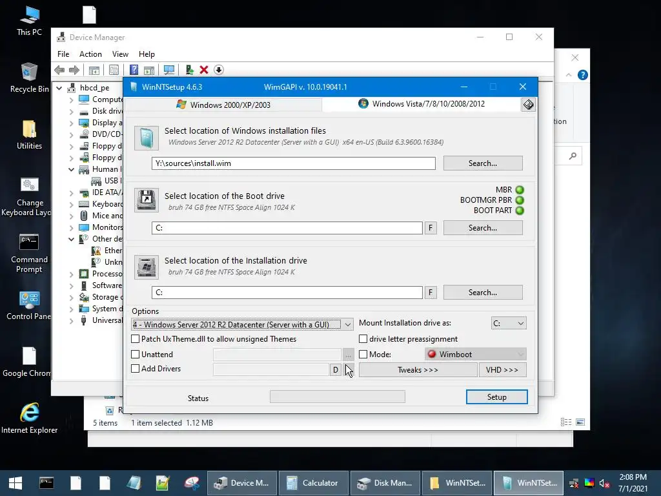Image resolution: width=661 pixels, height=496 pixels.
Task: Go forward in Device Manager toolbar
Action: (74, 70)
